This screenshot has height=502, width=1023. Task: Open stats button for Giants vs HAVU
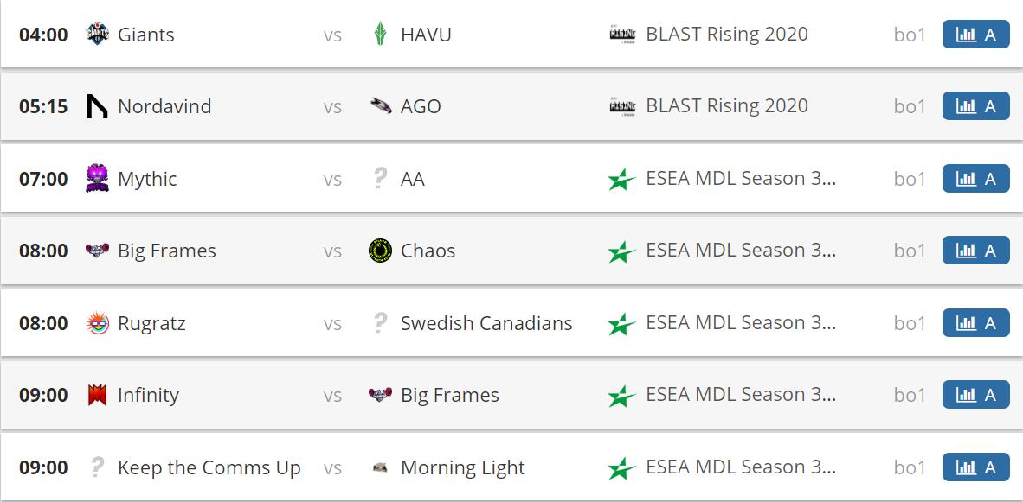[975, 35]
